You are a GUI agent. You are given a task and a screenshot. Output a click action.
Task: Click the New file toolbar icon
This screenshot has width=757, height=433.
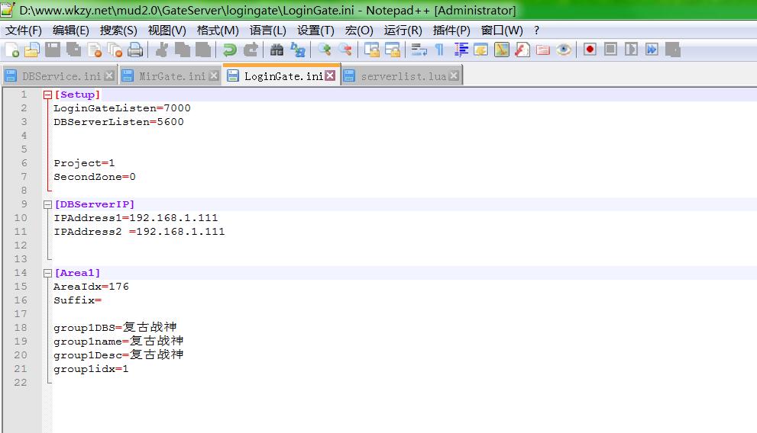[x=12, y=50]
